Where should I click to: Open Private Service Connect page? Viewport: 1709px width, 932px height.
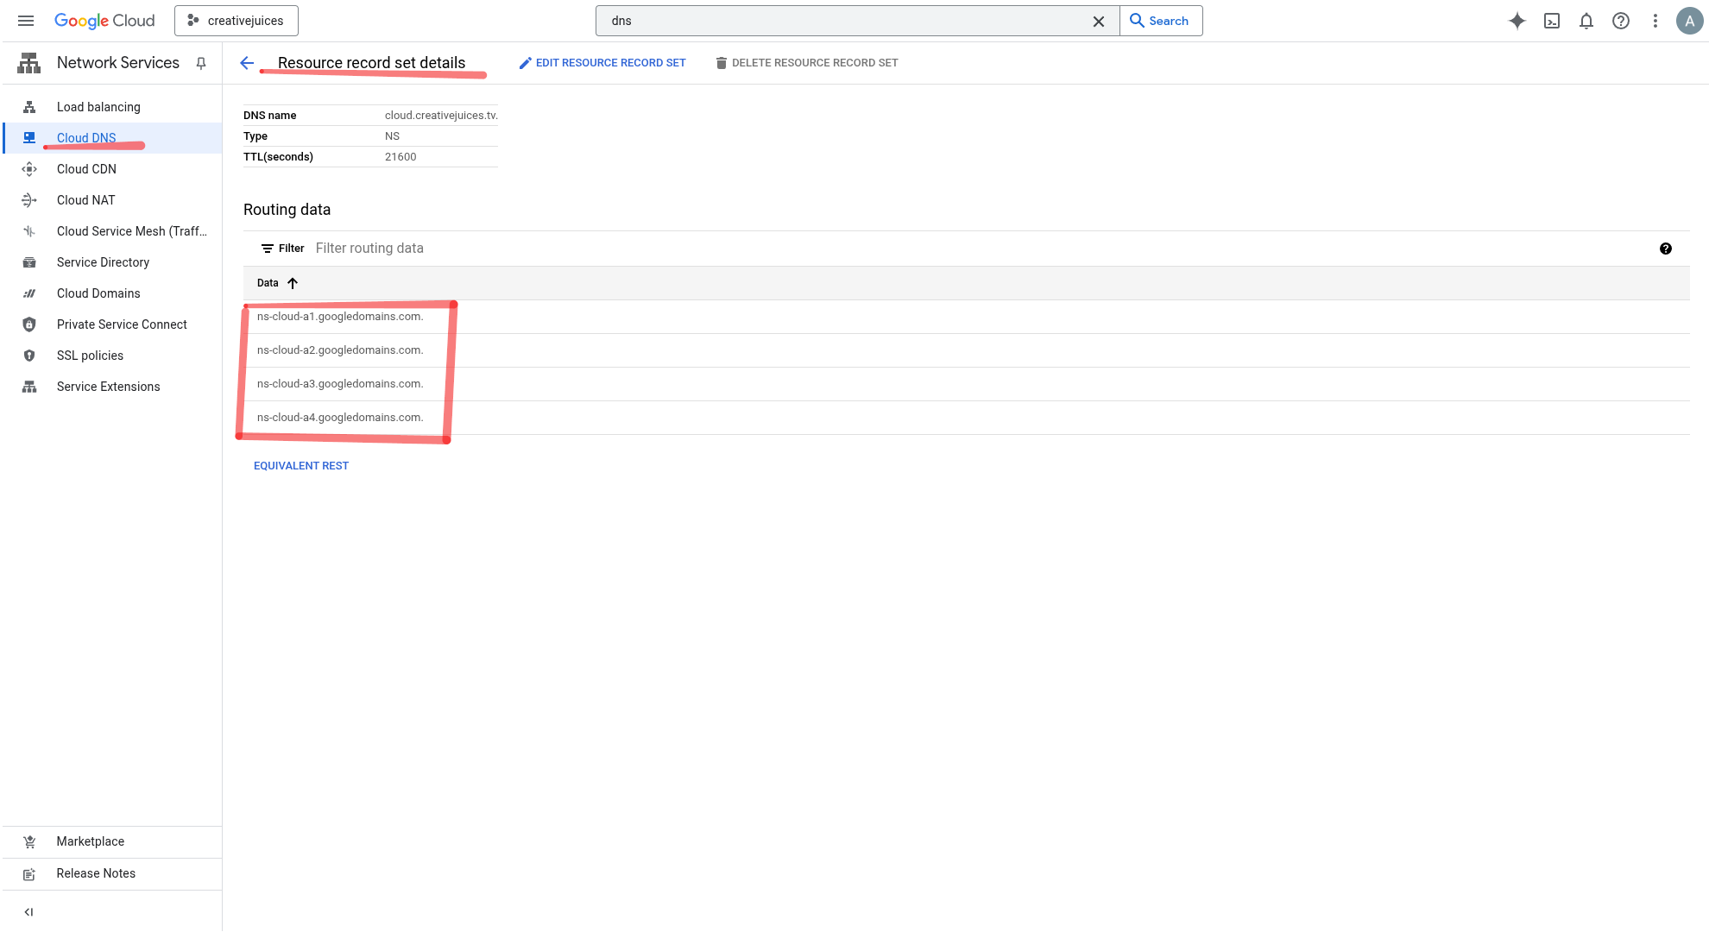coord(122,324)
